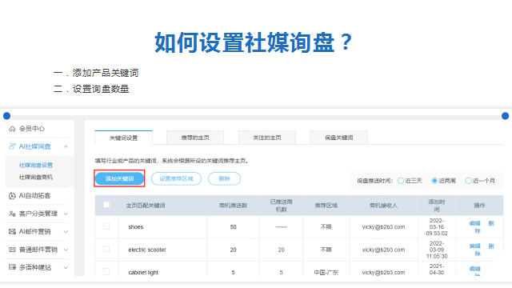Click 编辑 link in cabinet light row
This screenshot has width=512, height=288.
474,269
